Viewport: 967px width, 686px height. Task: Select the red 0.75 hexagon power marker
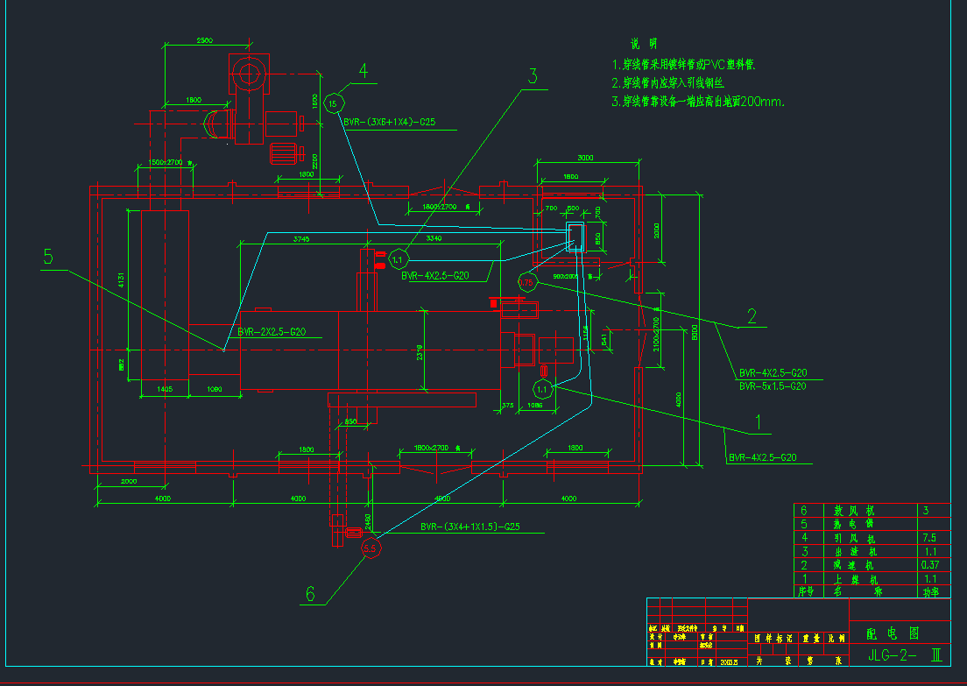pos(527,281)
